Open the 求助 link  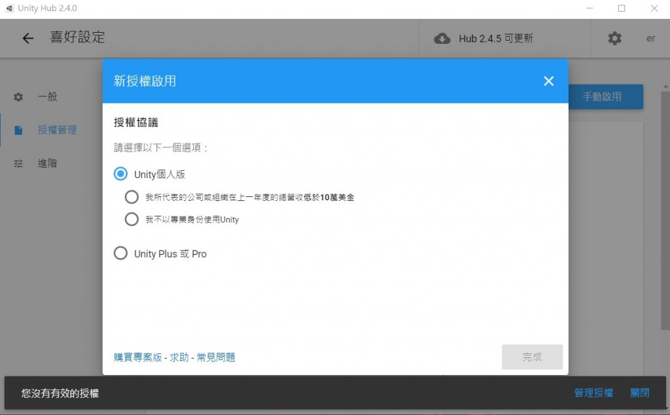click(x=179, y=357)
